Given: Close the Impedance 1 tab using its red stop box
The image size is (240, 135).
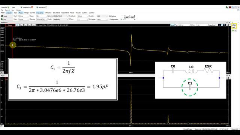Looking at the screenshot, I should pos(32,7).
